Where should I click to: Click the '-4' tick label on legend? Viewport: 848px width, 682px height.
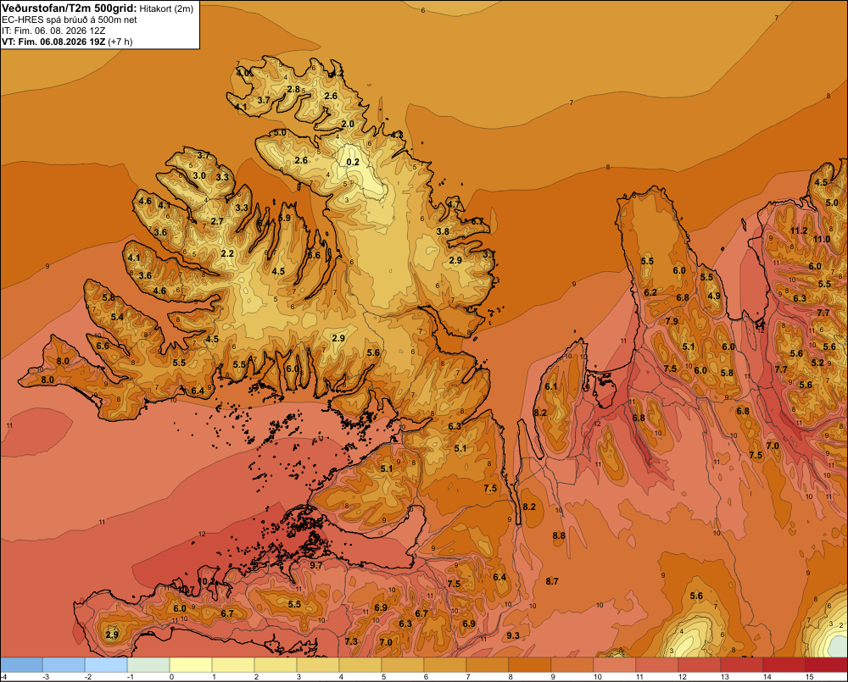[3, 677]
